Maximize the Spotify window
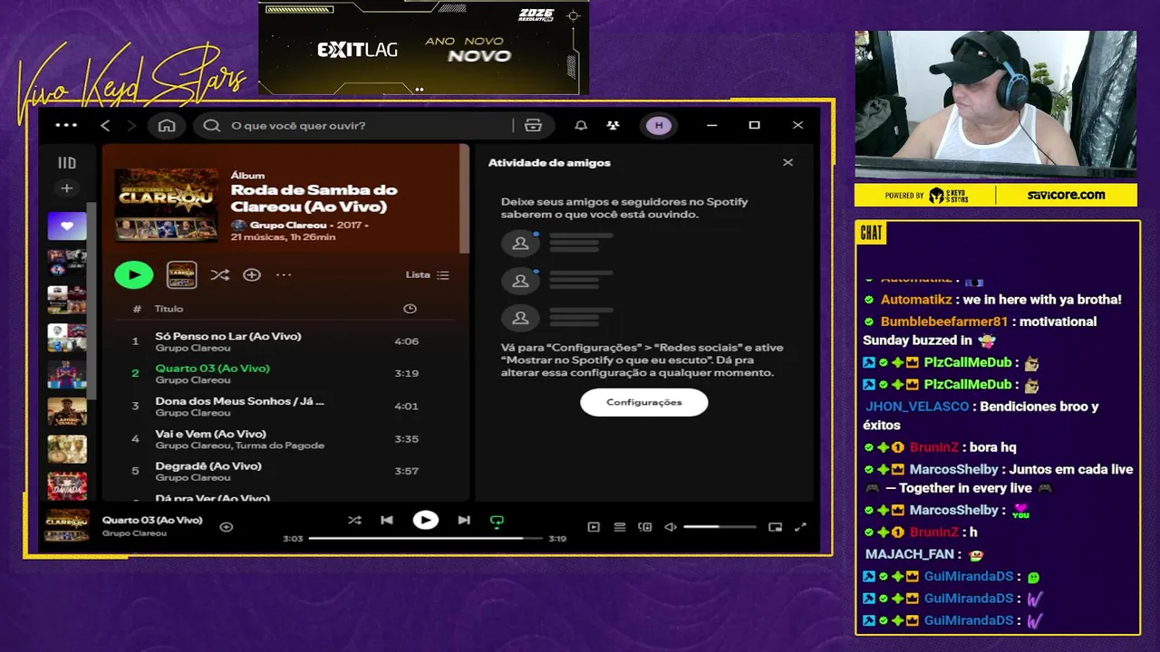The image size is (1160, 652). pos(754,125)
